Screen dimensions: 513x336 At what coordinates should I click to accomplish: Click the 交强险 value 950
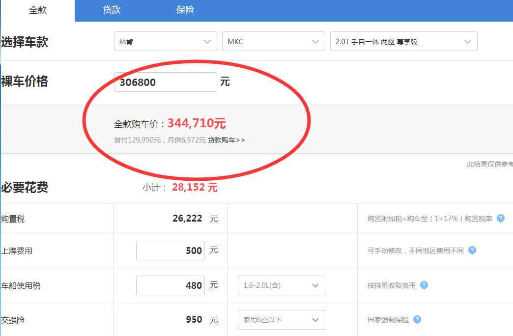point(194,319)
